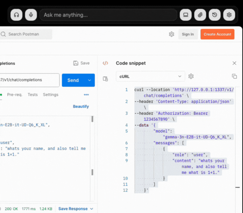The width and height of the screenshot is (243, 213).
Task: Click the 1.24 KB response size
Action: pos(46,209)
